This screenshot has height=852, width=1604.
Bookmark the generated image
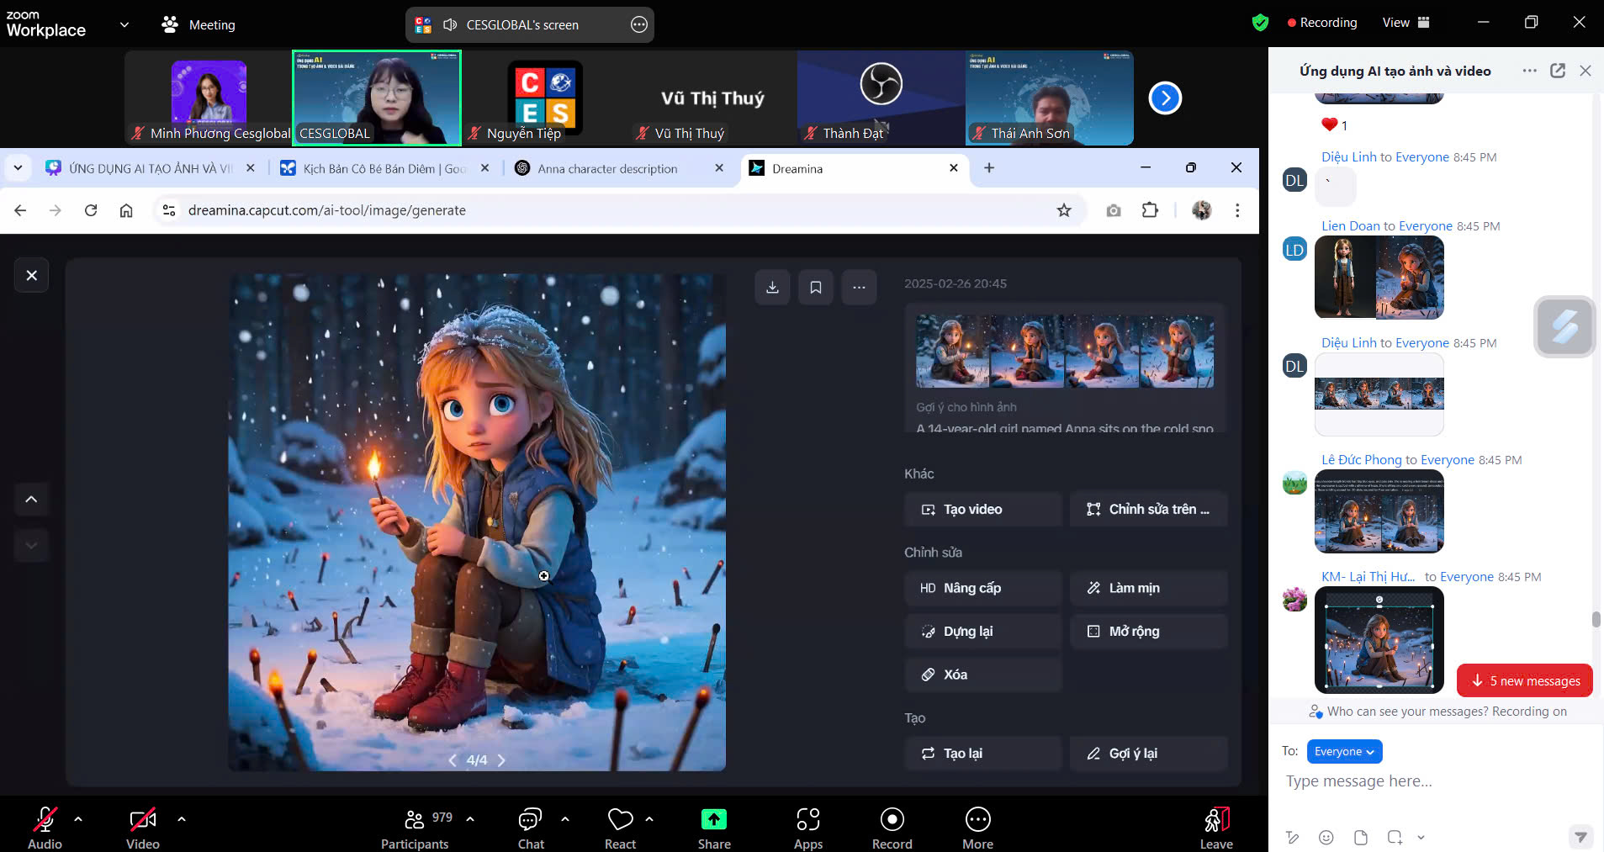click(x=815, y=288)
